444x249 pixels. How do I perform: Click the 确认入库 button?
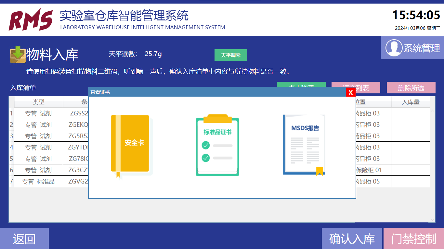[352, 239]
